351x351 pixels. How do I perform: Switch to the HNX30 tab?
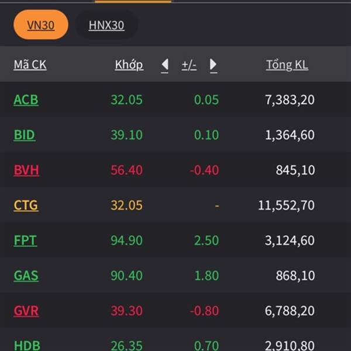pyautogui.click(x=106, y=25)
